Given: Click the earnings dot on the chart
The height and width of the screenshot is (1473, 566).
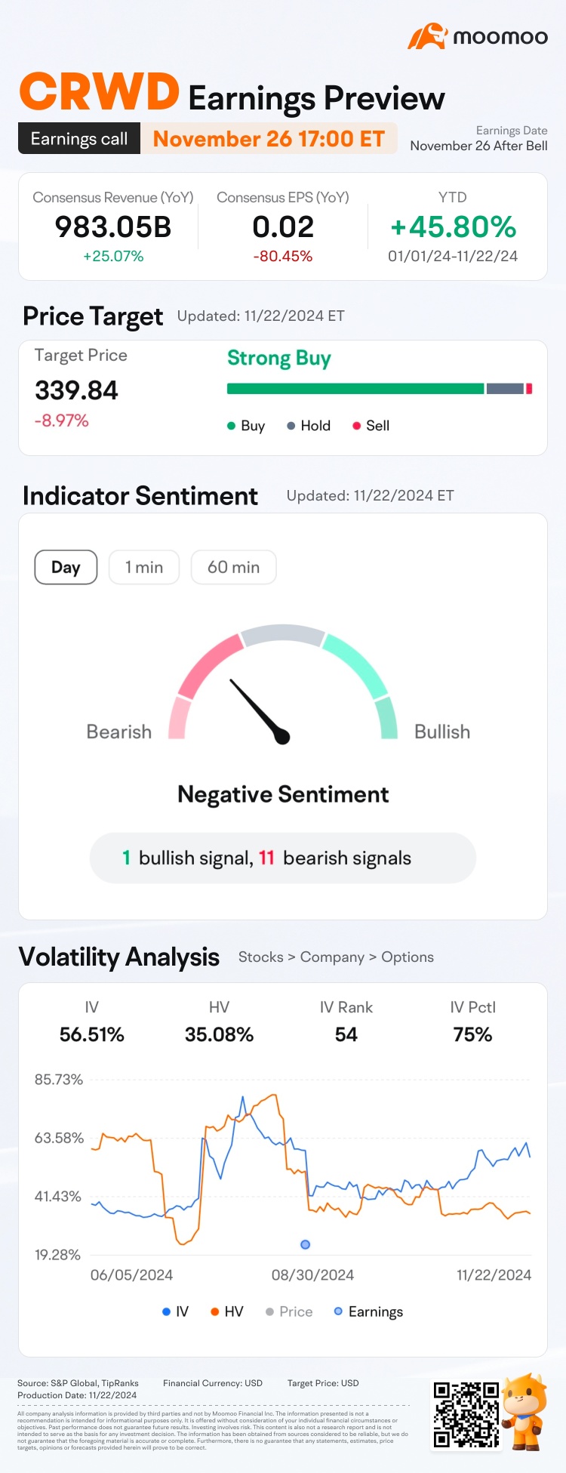Looking at the screenshot, I should click(x=305, y=1244).
